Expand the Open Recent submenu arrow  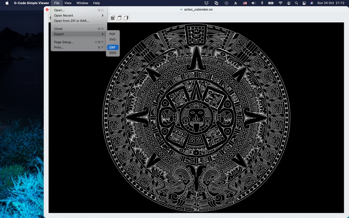point(103,15)
